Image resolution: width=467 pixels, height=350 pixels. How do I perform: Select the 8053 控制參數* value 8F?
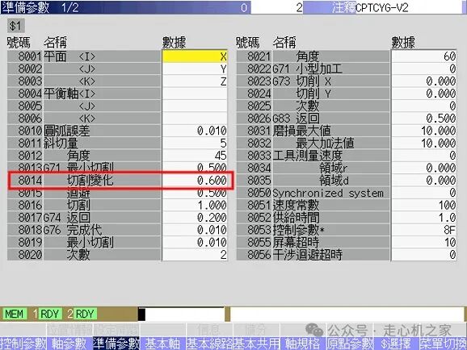(x=424, y=230)
